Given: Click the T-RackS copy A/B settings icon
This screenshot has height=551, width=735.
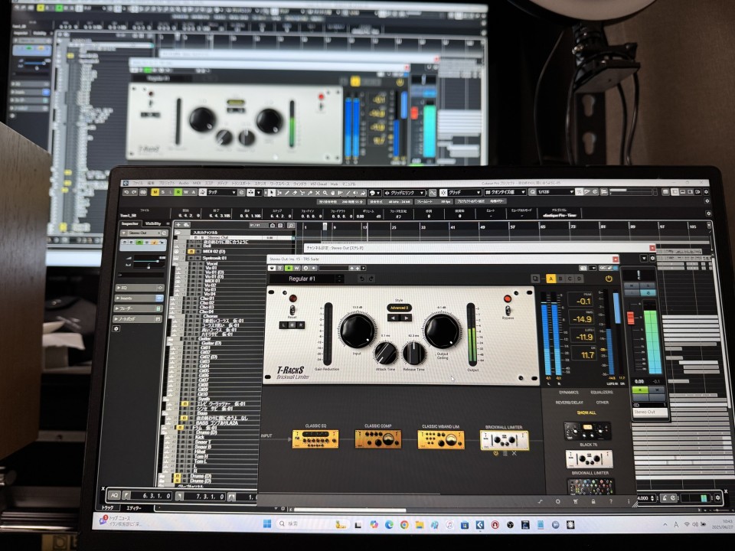Looking at the screenshot, I should pyautogui.click(x=535, y=279).
